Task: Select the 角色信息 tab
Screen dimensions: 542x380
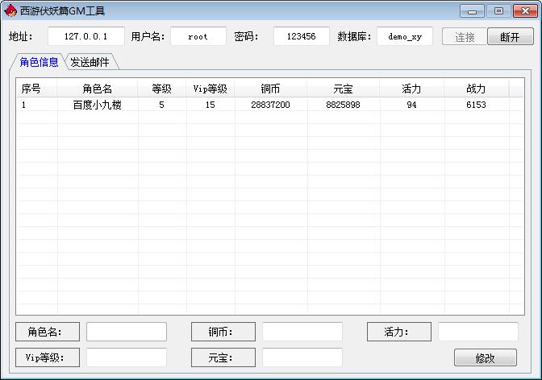Action: click(x=39, y=62)
